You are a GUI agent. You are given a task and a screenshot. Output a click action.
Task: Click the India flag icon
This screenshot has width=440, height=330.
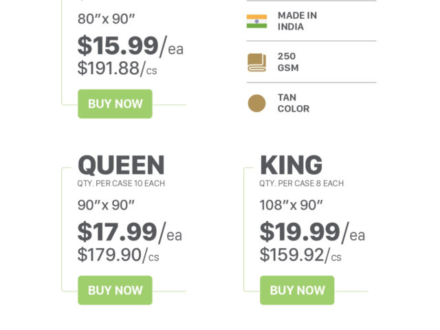(256, 21)
